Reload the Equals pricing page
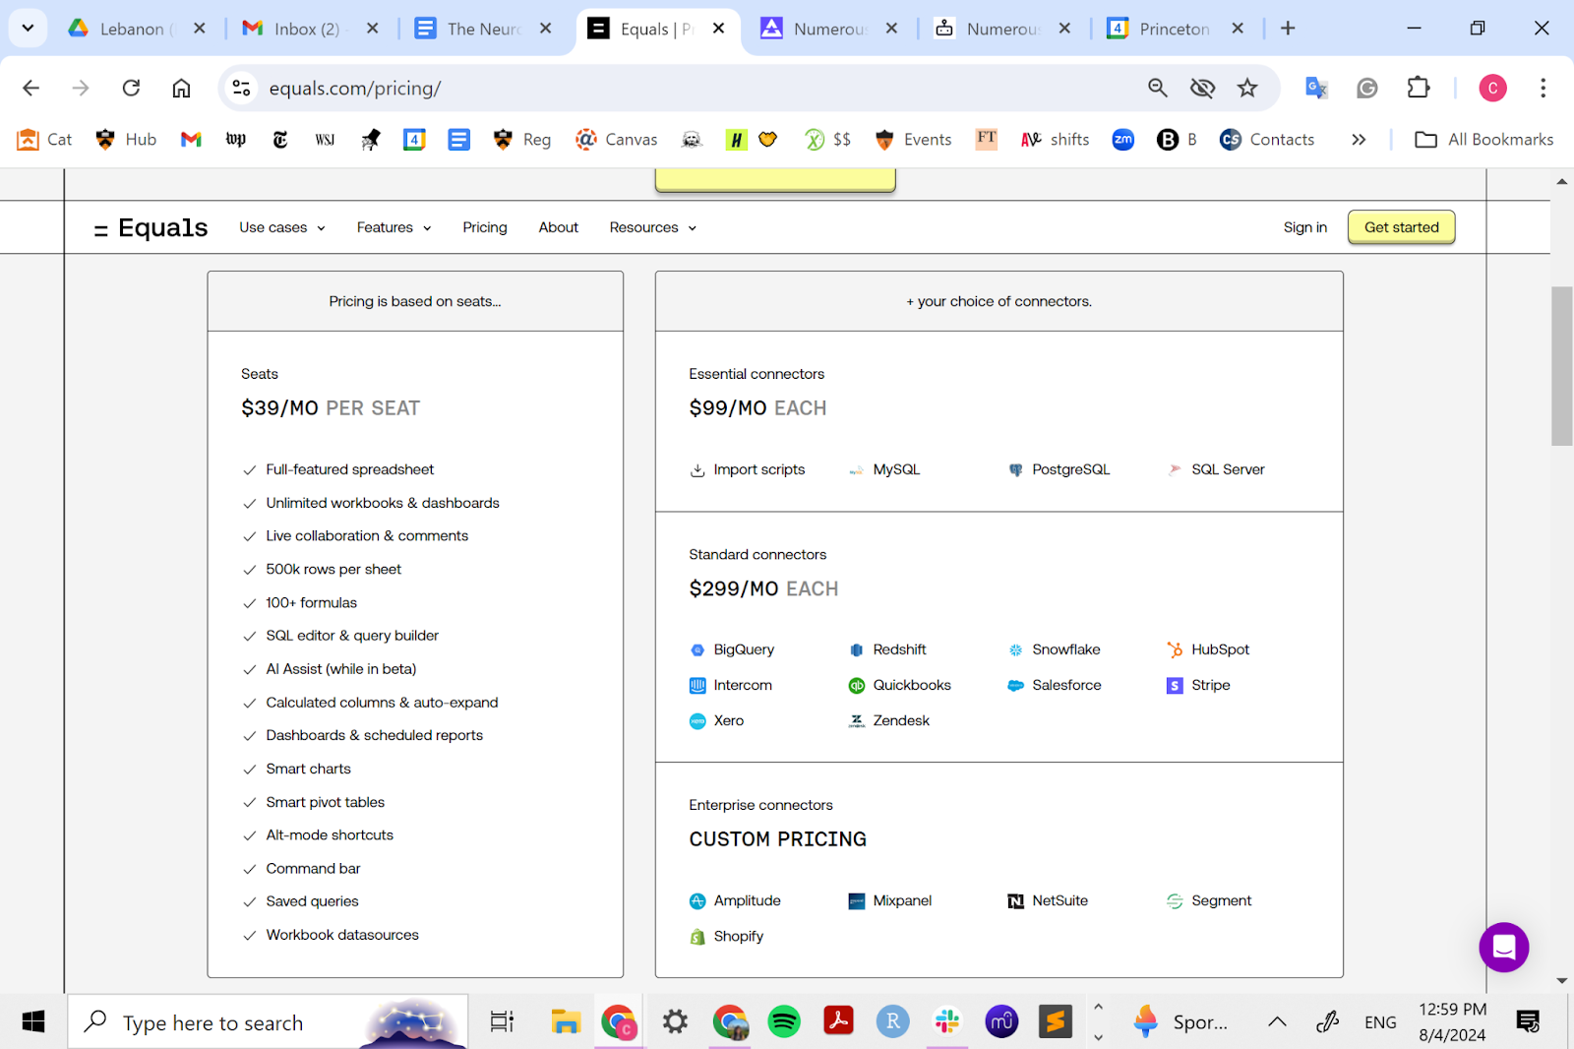Screen dimensions: 1574x1049 131,89
